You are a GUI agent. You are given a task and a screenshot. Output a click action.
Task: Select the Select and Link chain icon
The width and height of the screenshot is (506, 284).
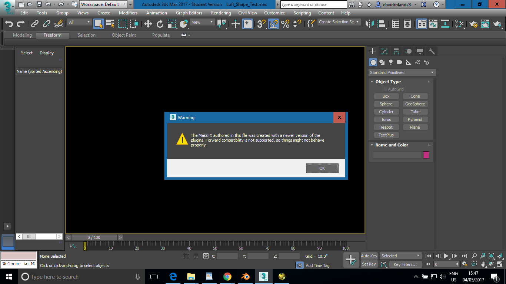(x=35, y=24)
